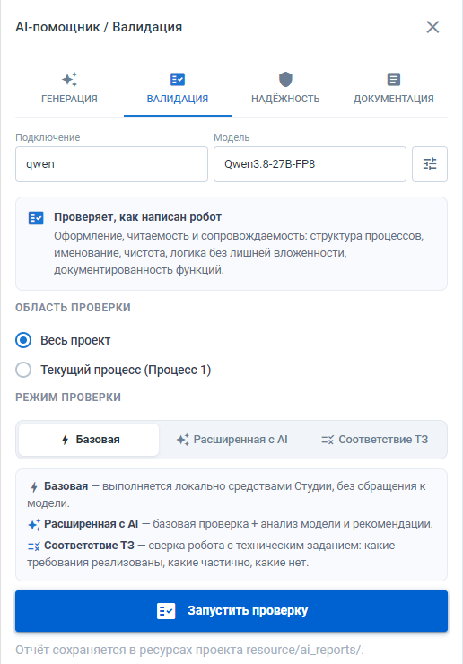The height and width of the screenshot is (664, 463).
Task: Click the РЕЖИМ ПРОВЕРКИ section label
Action: [x=68, y=398]
